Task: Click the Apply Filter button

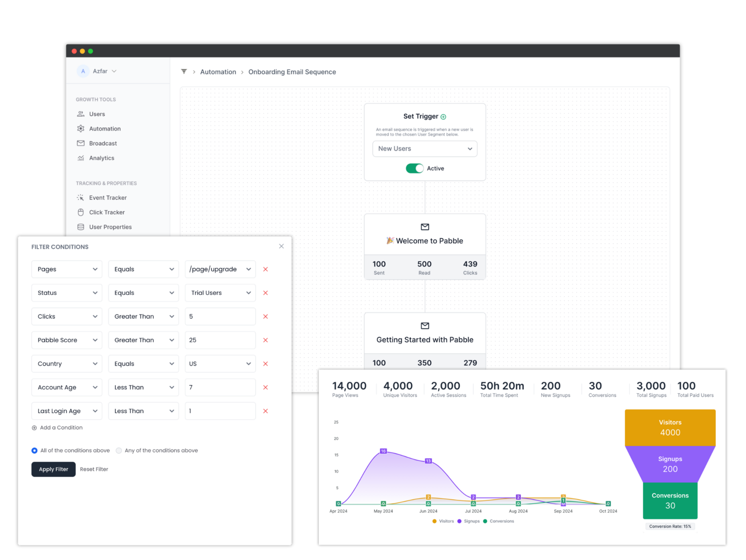Action: (53, 469)
